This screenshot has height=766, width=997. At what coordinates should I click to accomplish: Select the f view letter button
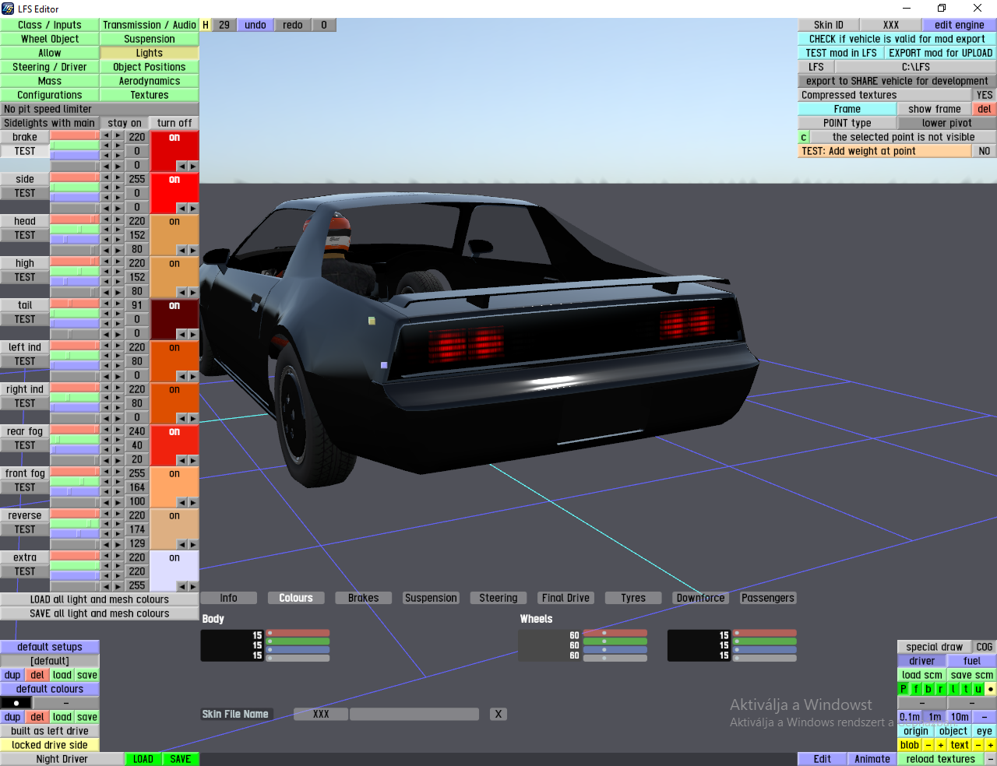coord(916,689)
